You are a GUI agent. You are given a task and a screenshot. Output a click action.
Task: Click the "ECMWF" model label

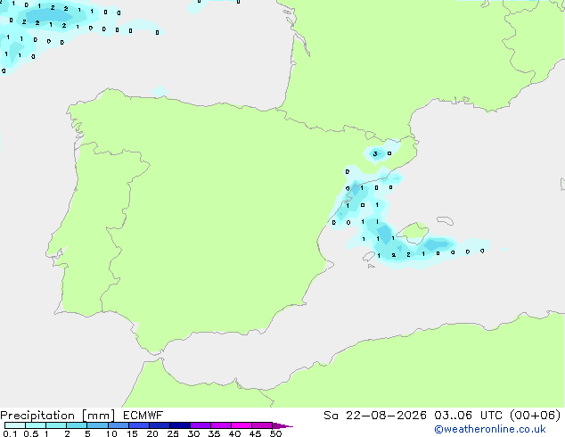point(143,416)
